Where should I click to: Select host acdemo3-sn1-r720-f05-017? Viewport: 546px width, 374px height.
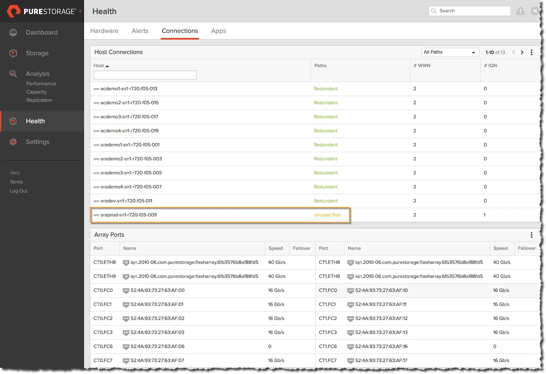129,117
